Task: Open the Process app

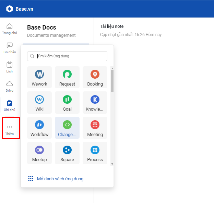Action: 95,153
